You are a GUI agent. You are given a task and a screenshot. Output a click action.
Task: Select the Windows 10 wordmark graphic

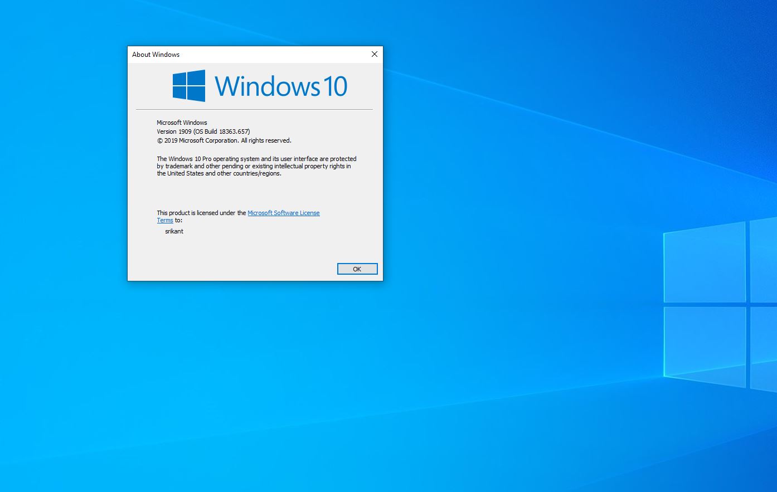tap(280, 86)
